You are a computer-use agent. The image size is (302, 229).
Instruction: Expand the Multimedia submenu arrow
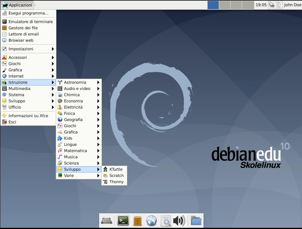53,89
